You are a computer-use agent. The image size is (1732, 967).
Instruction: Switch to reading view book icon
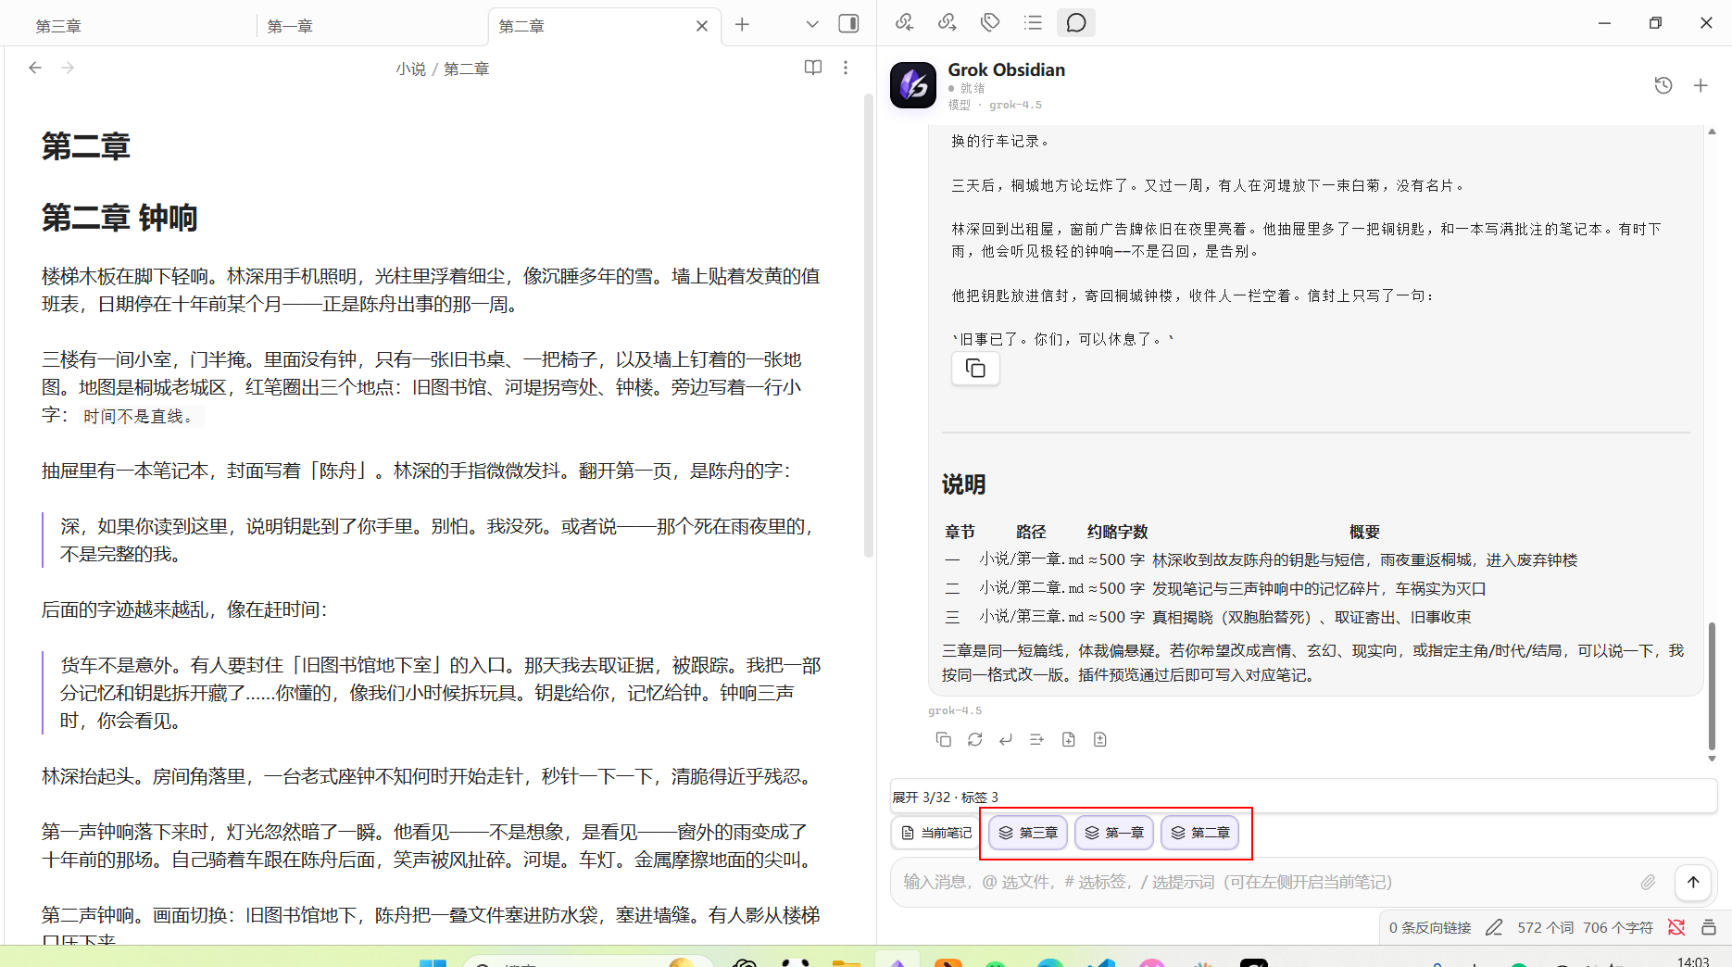click(812, 68)
